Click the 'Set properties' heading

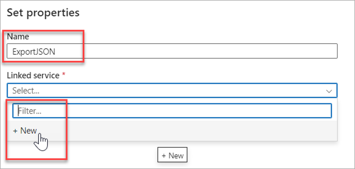[43, 13]
